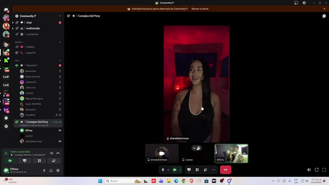Open the EsdE server
The height and width of the screenshot is (185, 329).
6,85
